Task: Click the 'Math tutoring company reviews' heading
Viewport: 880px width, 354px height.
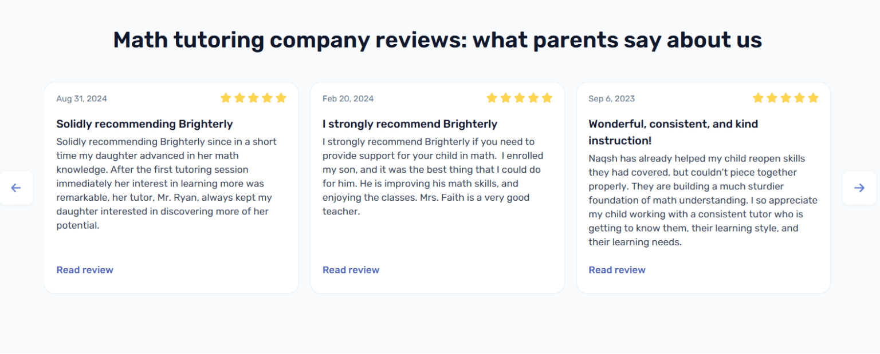Action: (437, 40)
